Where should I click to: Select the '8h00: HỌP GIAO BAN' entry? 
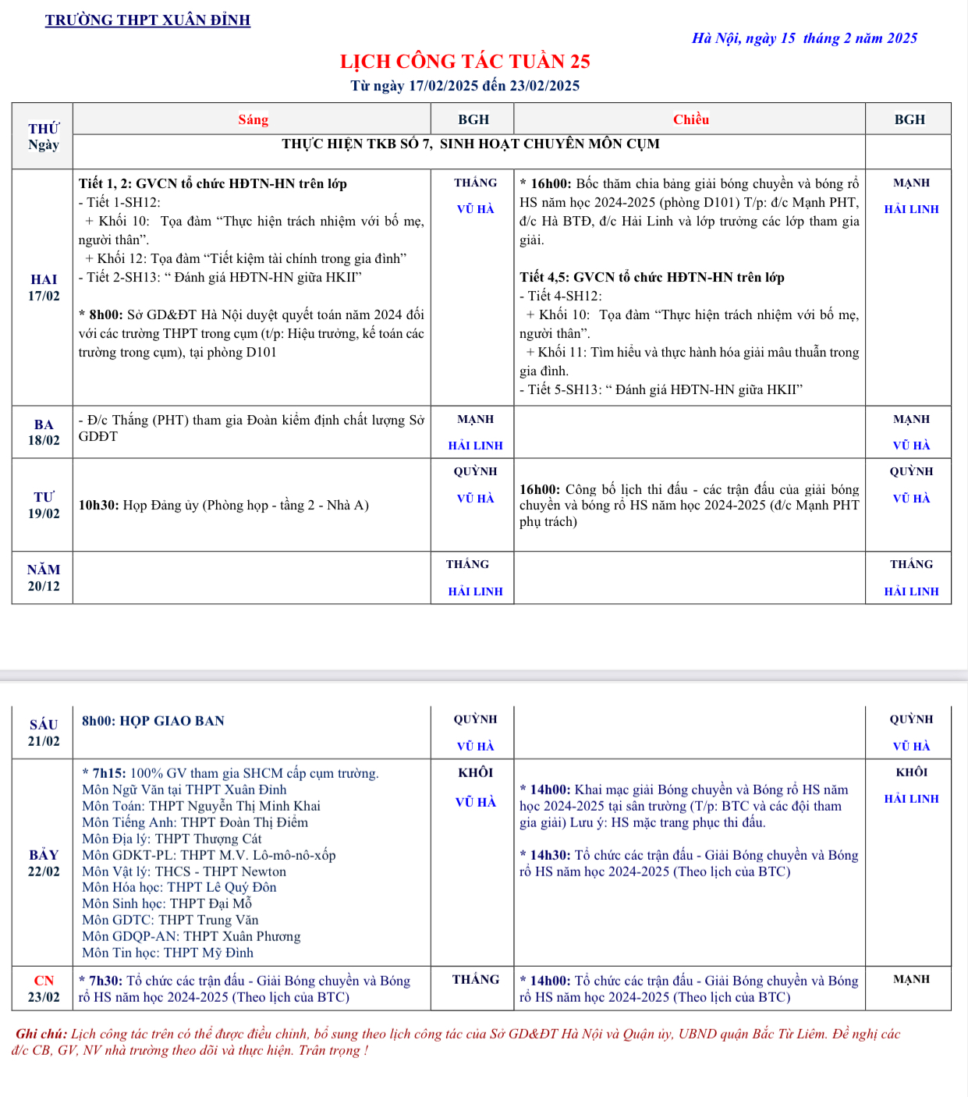point(153,721)
